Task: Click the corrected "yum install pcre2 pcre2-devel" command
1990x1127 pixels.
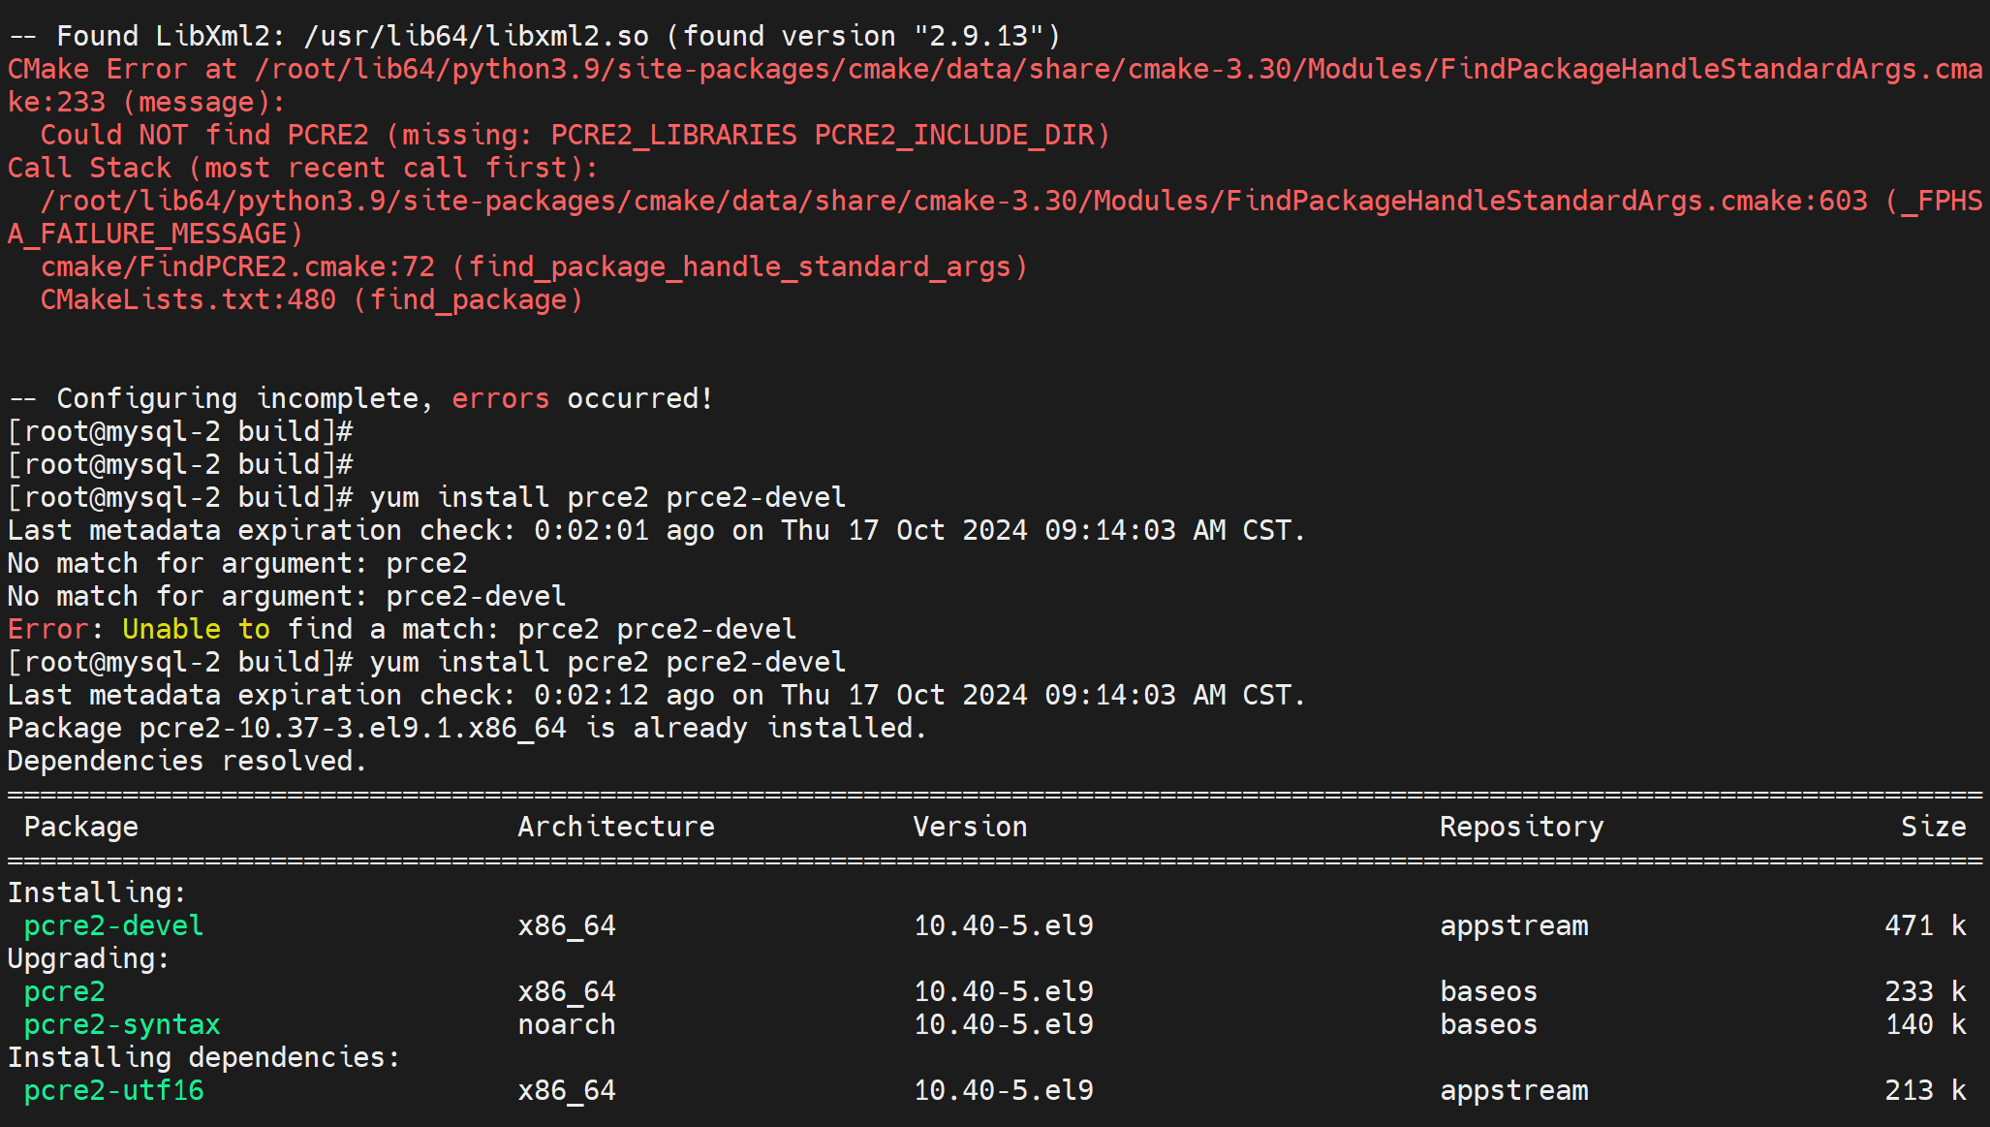Action: [607, 662]
